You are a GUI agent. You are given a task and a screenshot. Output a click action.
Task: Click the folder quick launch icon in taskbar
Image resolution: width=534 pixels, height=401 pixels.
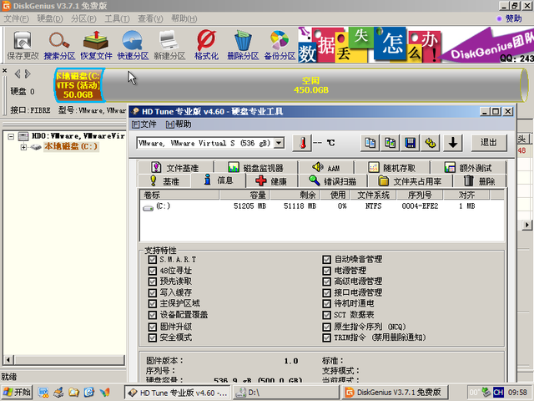pos(74,393)
